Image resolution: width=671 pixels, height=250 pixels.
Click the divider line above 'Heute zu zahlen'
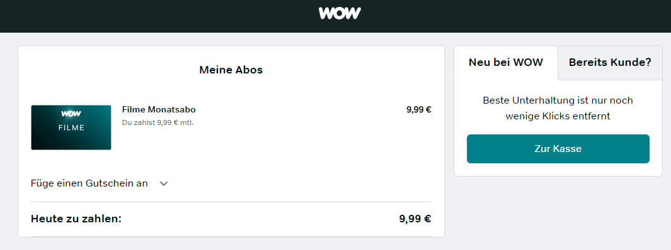231,202
